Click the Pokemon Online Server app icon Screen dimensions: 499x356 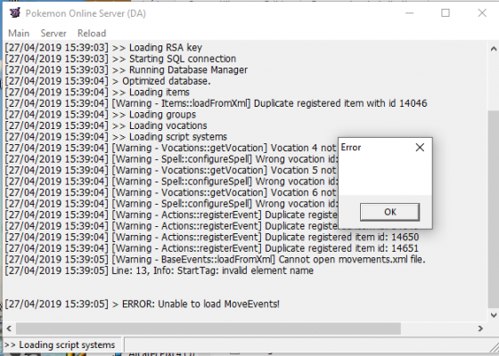tap(14, 13)
